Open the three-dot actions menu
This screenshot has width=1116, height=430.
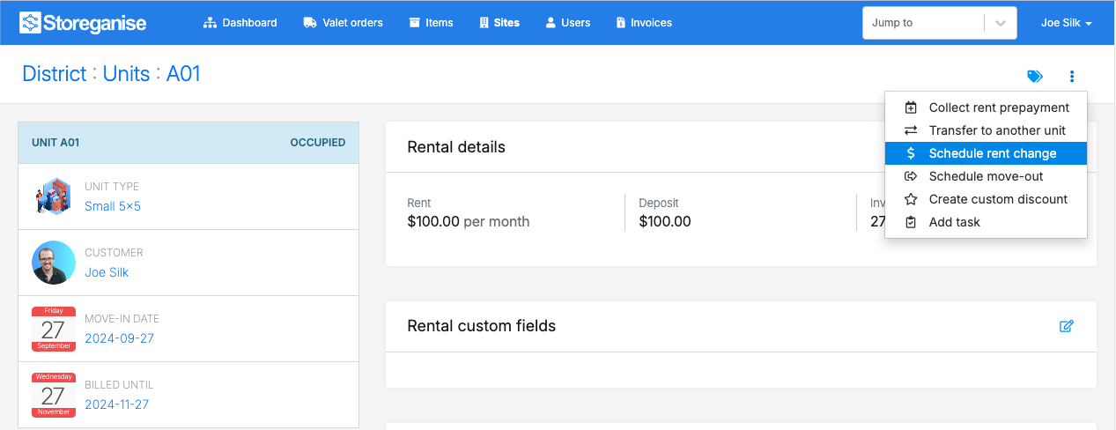pos(1072,77)
